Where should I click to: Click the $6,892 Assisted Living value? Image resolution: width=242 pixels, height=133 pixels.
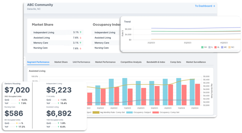coord(59,113)
